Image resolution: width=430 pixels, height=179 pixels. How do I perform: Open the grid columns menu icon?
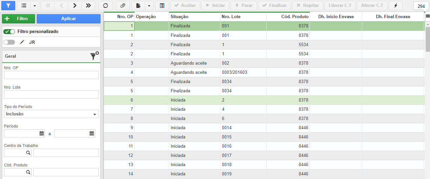[427, 16]
